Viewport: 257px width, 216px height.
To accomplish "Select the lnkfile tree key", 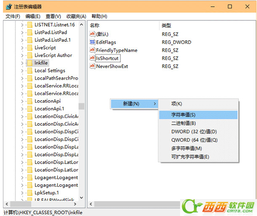I will pyautogui.click(x=41, y=63).
